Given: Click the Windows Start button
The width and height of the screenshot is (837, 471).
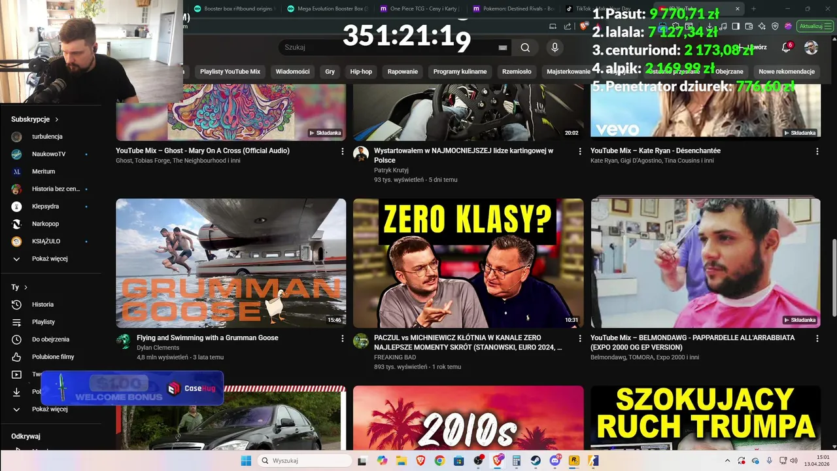Looking at the screenshot, I should [x=246, y=461].
